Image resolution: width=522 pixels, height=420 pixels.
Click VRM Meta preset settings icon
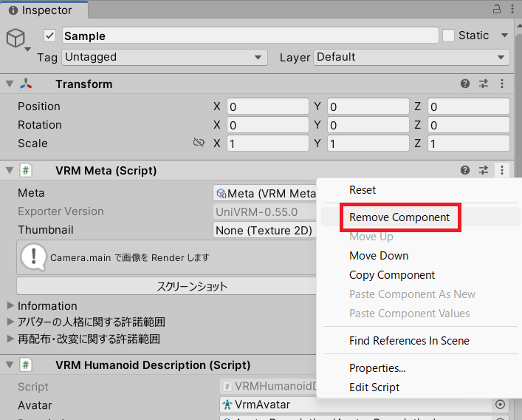(484, 171)
